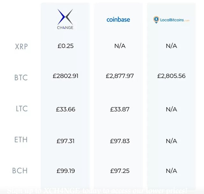Click the XCH4NGE logo
Screen dimensions: 204x194
coord(65,19)
